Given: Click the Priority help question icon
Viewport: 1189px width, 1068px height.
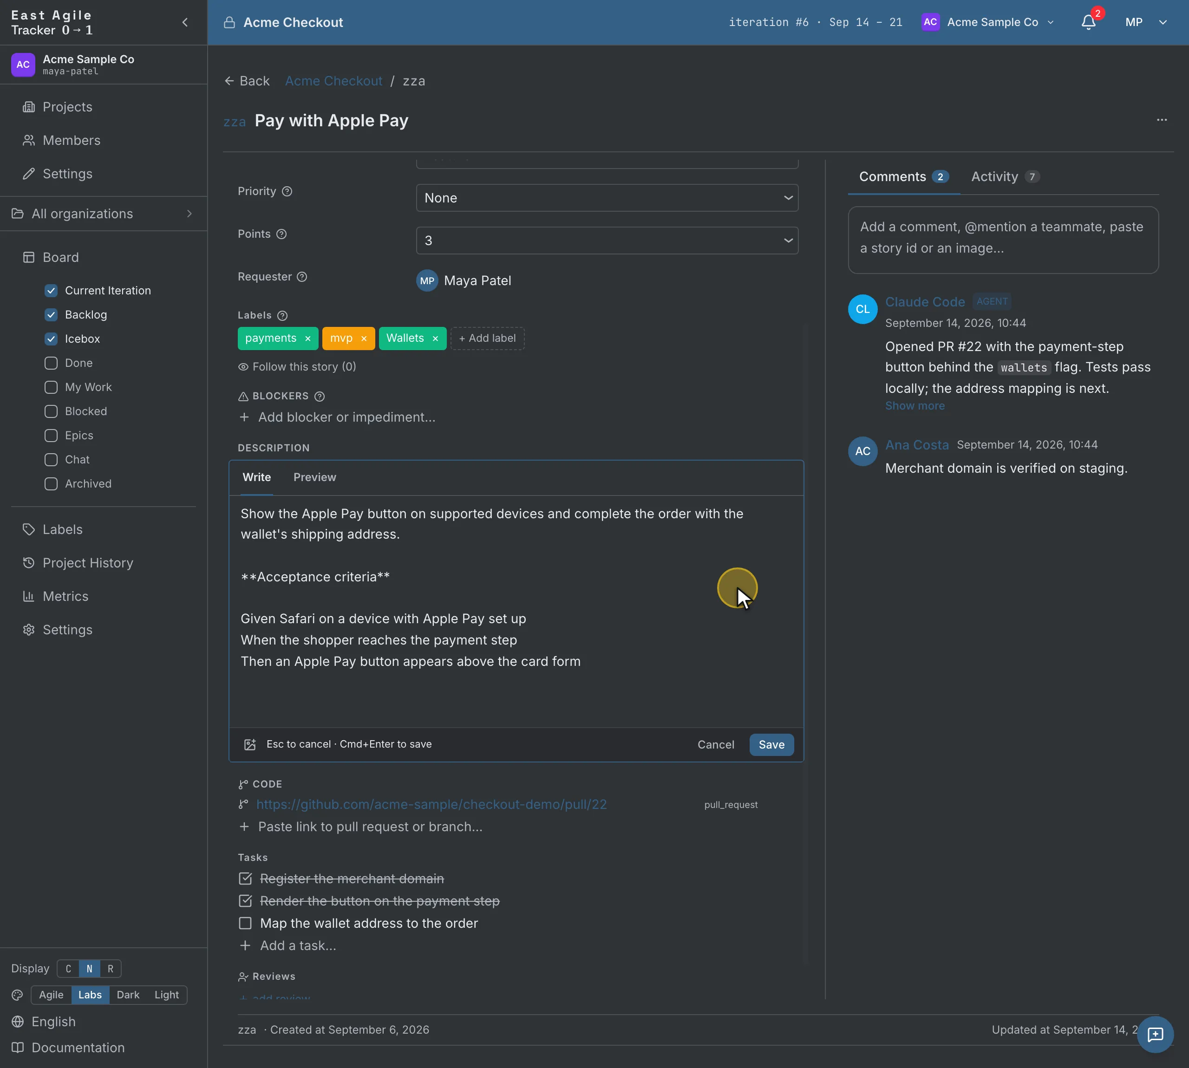Looking at the screenshot, I should click(287, 191).
